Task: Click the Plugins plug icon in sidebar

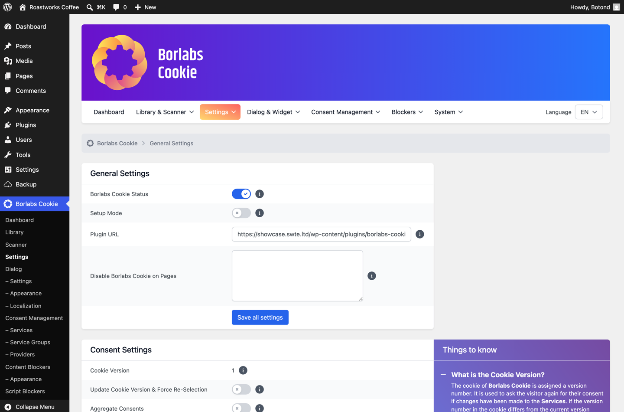Action: click(8, 125)
